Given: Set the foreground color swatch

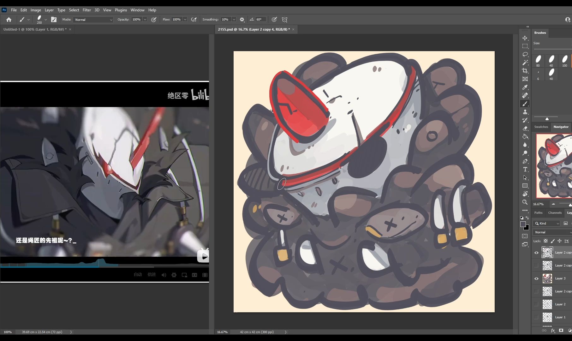Looking at the screenshot, I should [x=523, y=224].
